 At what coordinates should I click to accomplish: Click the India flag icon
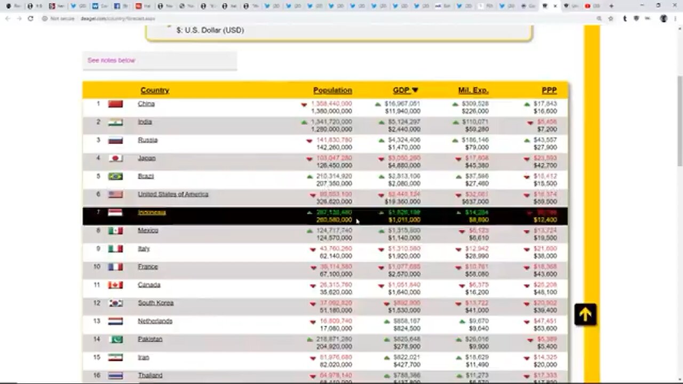tap(115, 122)
